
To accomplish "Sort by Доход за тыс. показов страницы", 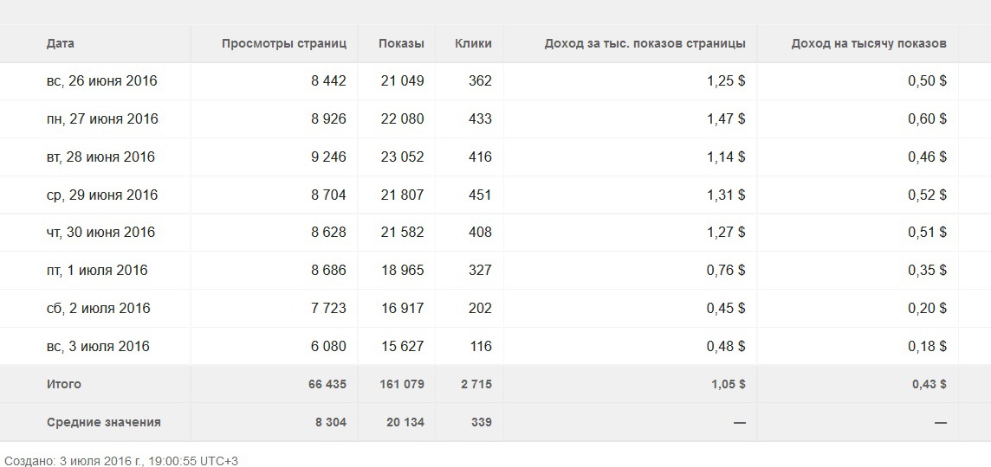I will click(644, 43).
